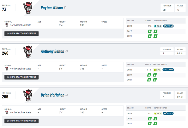The image size is (188, 128).
Task: Click Anthony Belton's 2022 locked season grade icon
Action: 155,75
